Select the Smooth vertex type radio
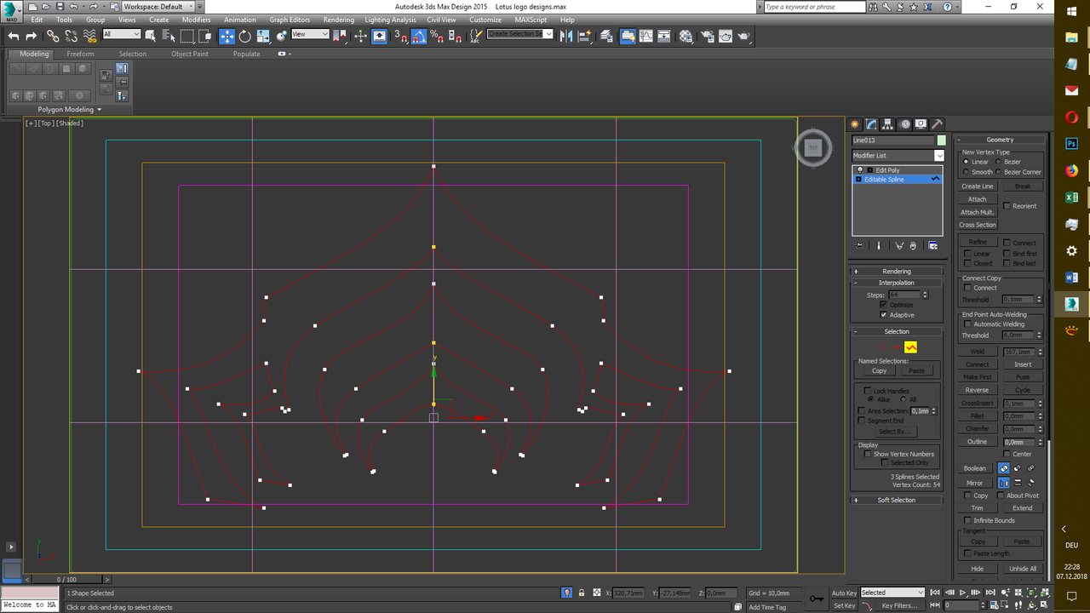The width and height of the screenshot is (1090, 613). [x=966, y=172]
